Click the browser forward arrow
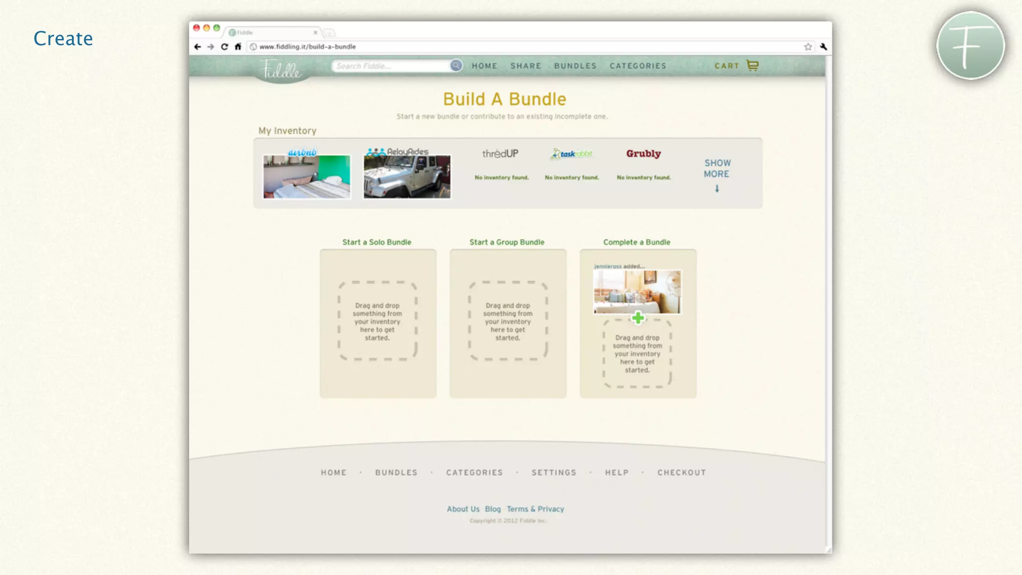The image size is (1022, 575). coord(211,47)
